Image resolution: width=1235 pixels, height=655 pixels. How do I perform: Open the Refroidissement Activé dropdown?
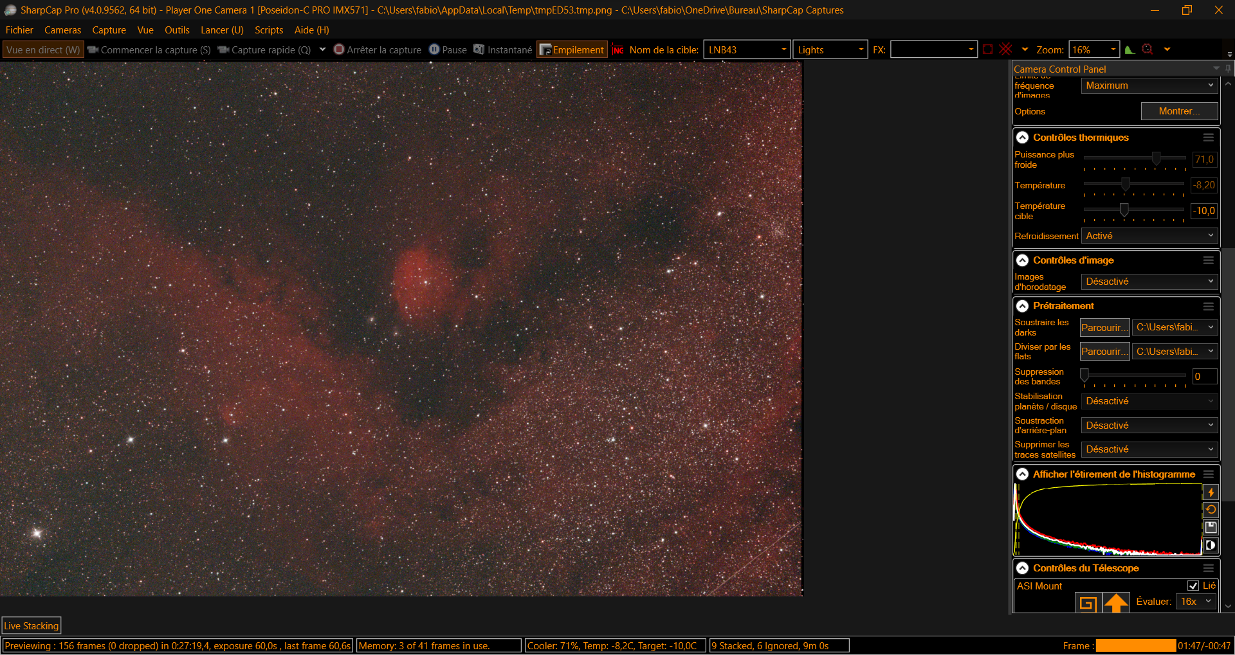point(1149,236)
